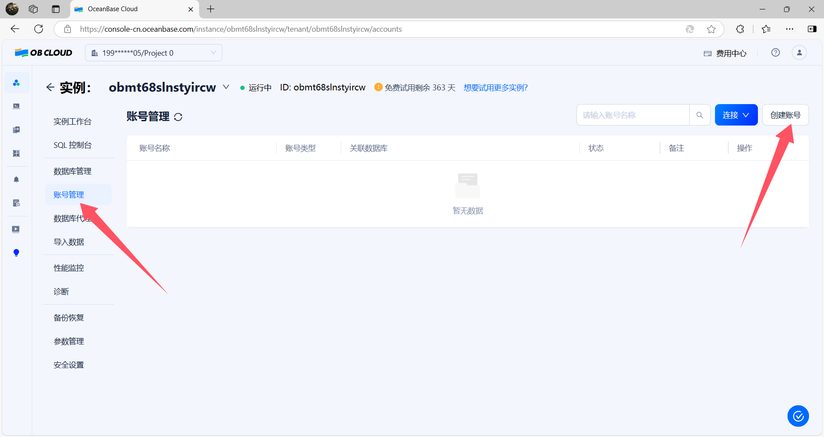Expand the 199******05/Project 0 project selector

click(154, 53)
